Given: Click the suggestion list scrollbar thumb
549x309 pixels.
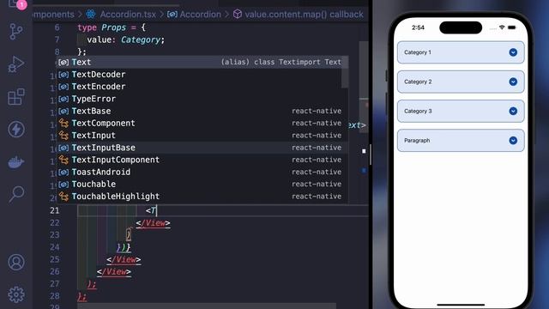Looking at the screenshot, I should click(x=345, y=72).
